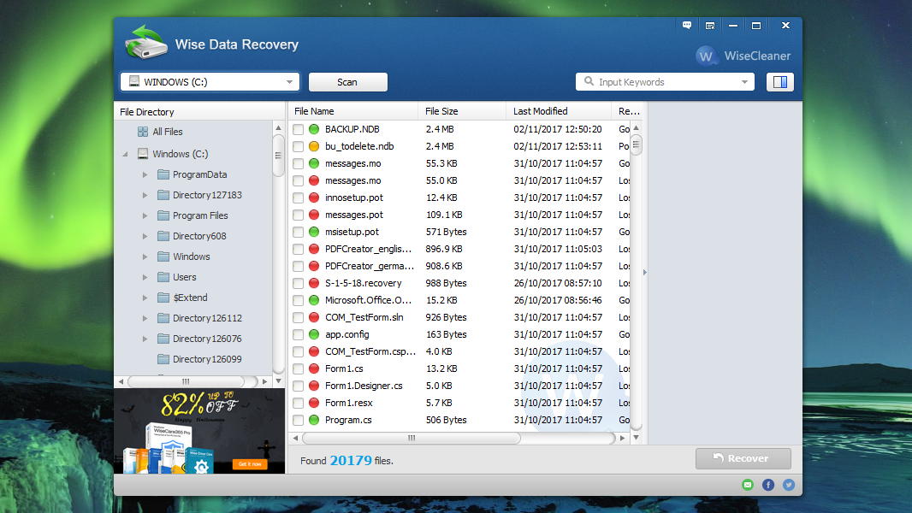912x513 pixels.
Task: Toggle the preview panel layout icon
Action: click(780, 82)
